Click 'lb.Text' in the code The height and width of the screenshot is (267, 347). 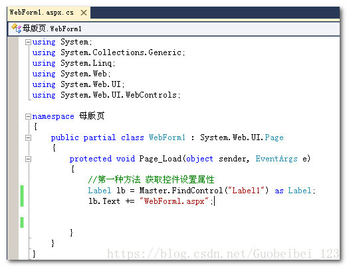pos(104,201)
